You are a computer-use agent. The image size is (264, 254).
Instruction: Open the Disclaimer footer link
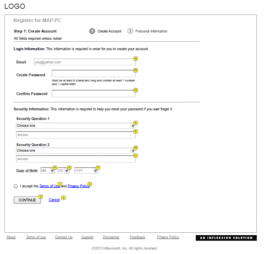point(111,237)
